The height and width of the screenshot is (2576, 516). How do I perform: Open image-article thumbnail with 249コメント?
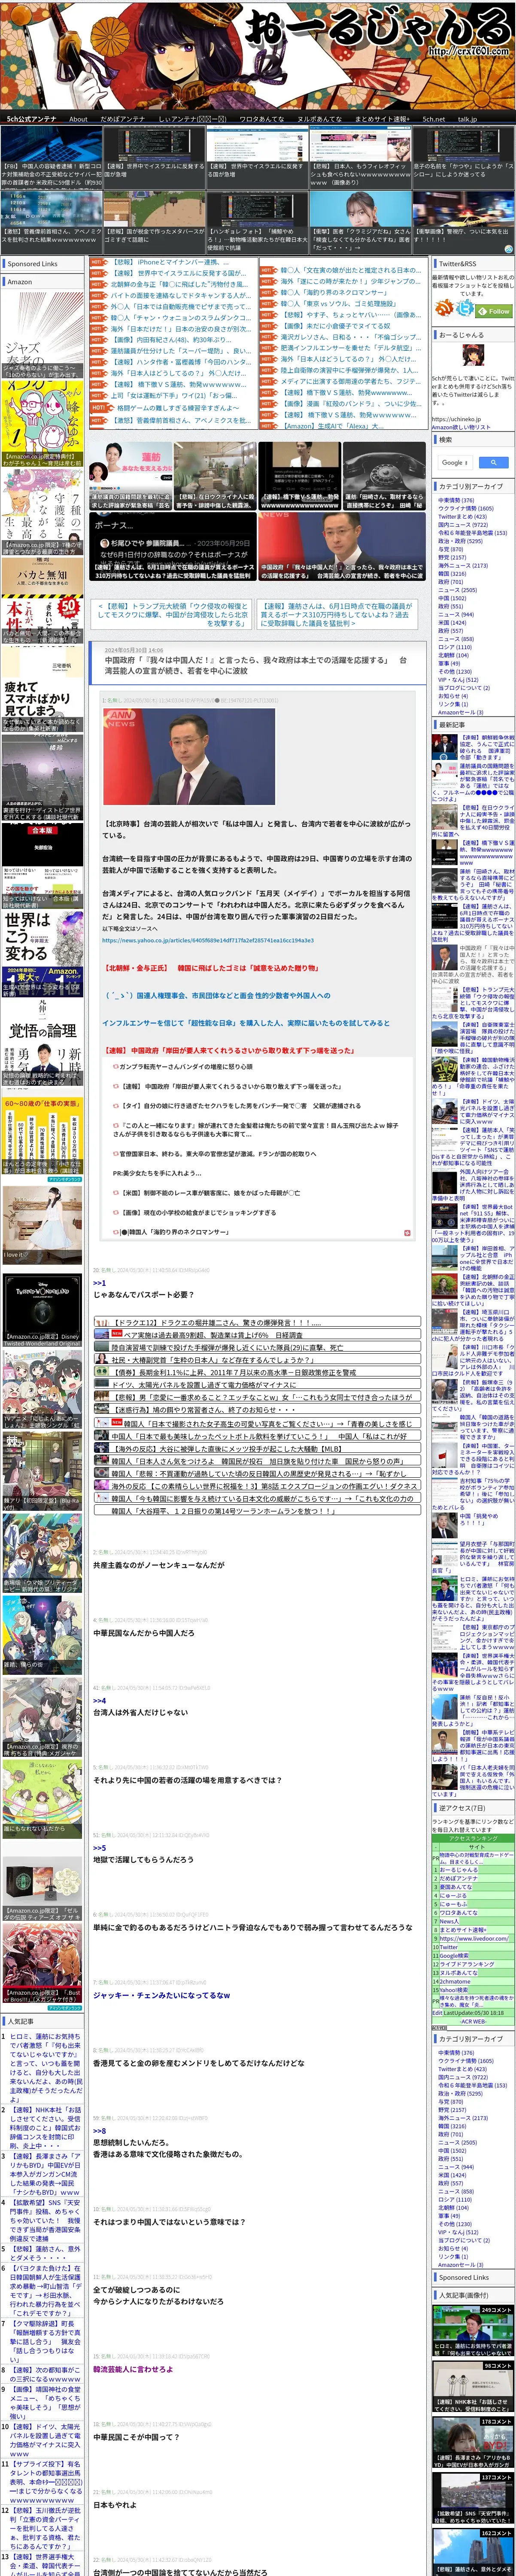tap(473, 2330)
